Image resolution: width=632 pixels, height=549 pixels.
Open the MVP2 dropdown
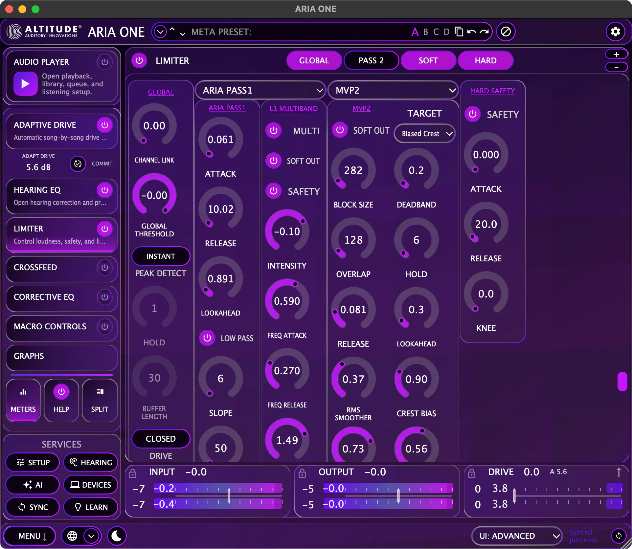[393, 90]
